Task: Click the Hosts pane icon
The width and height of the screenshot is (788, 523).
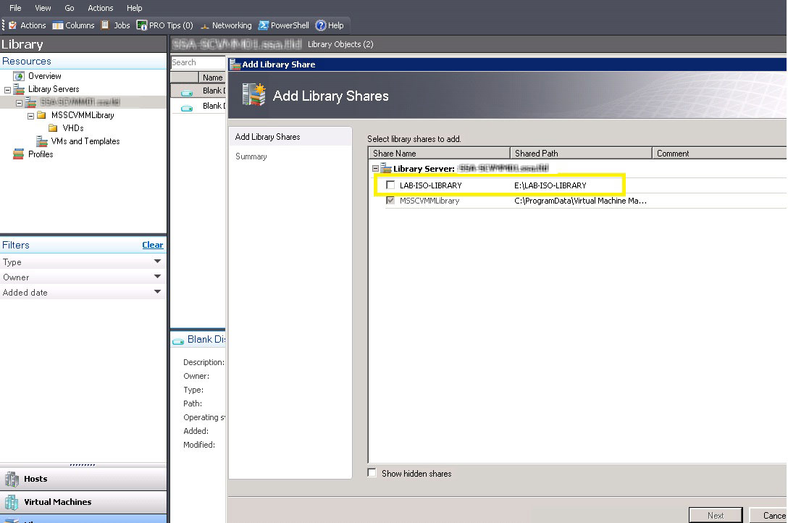Action: 12,479
